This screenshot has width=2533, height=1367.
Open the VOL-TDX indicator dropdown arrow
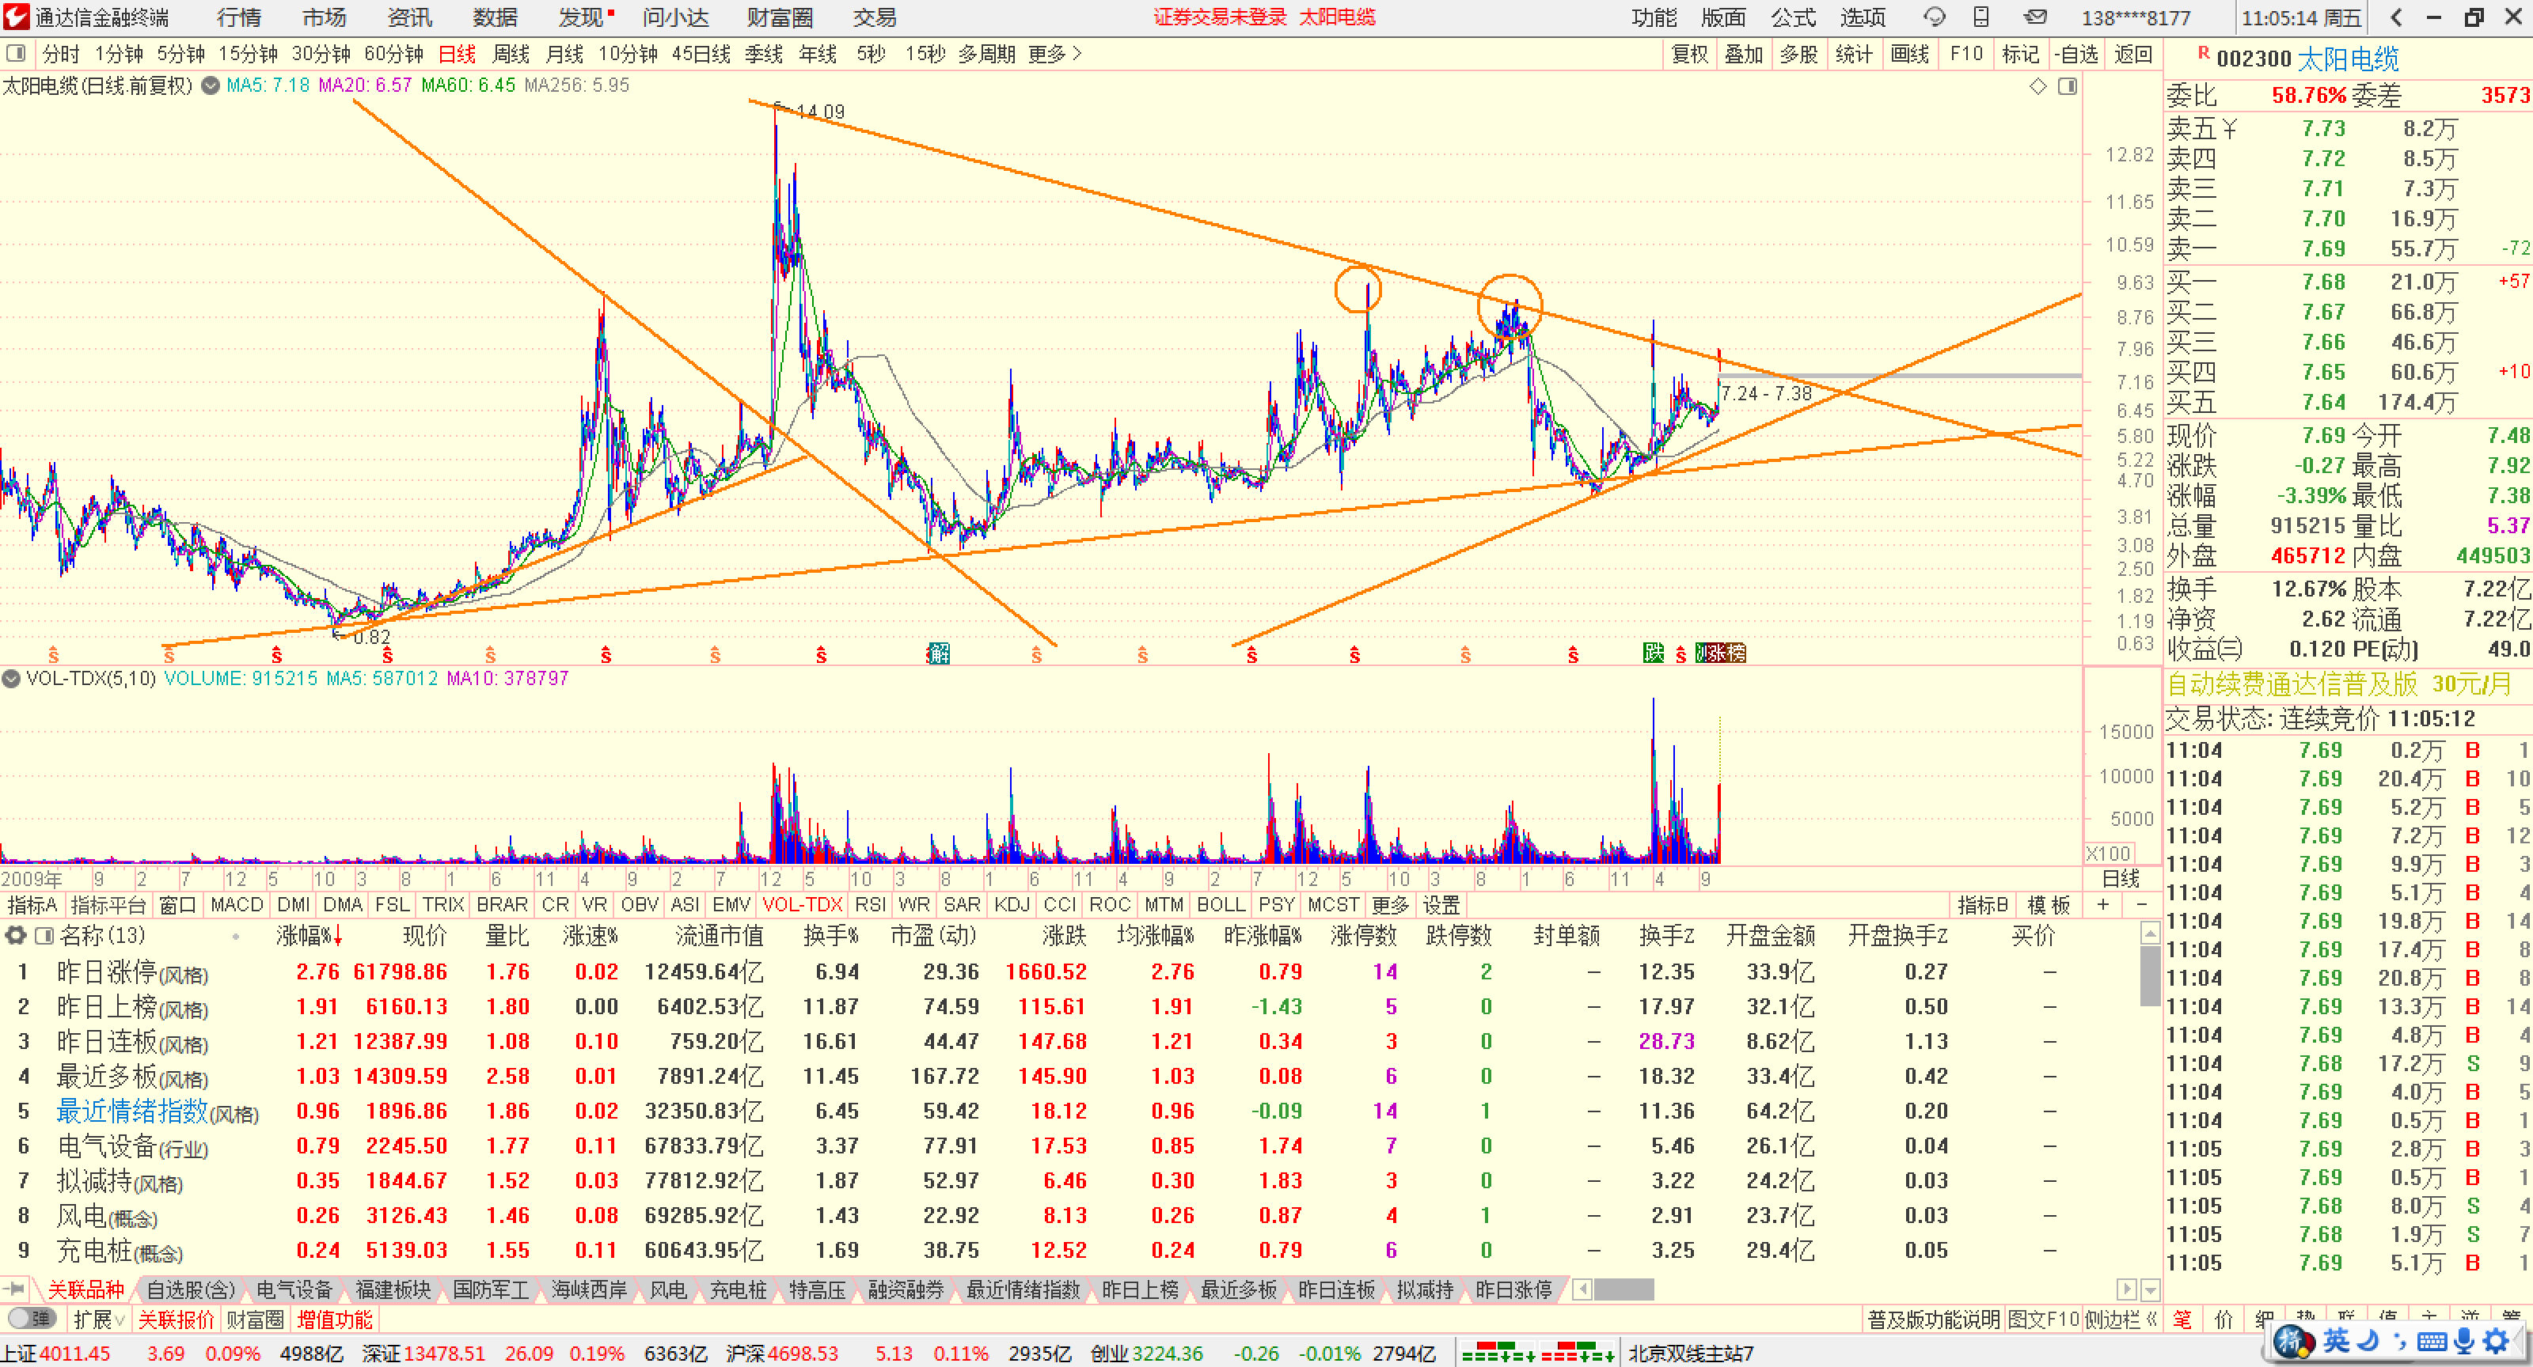pyautogui.click(x=12, y=678)
